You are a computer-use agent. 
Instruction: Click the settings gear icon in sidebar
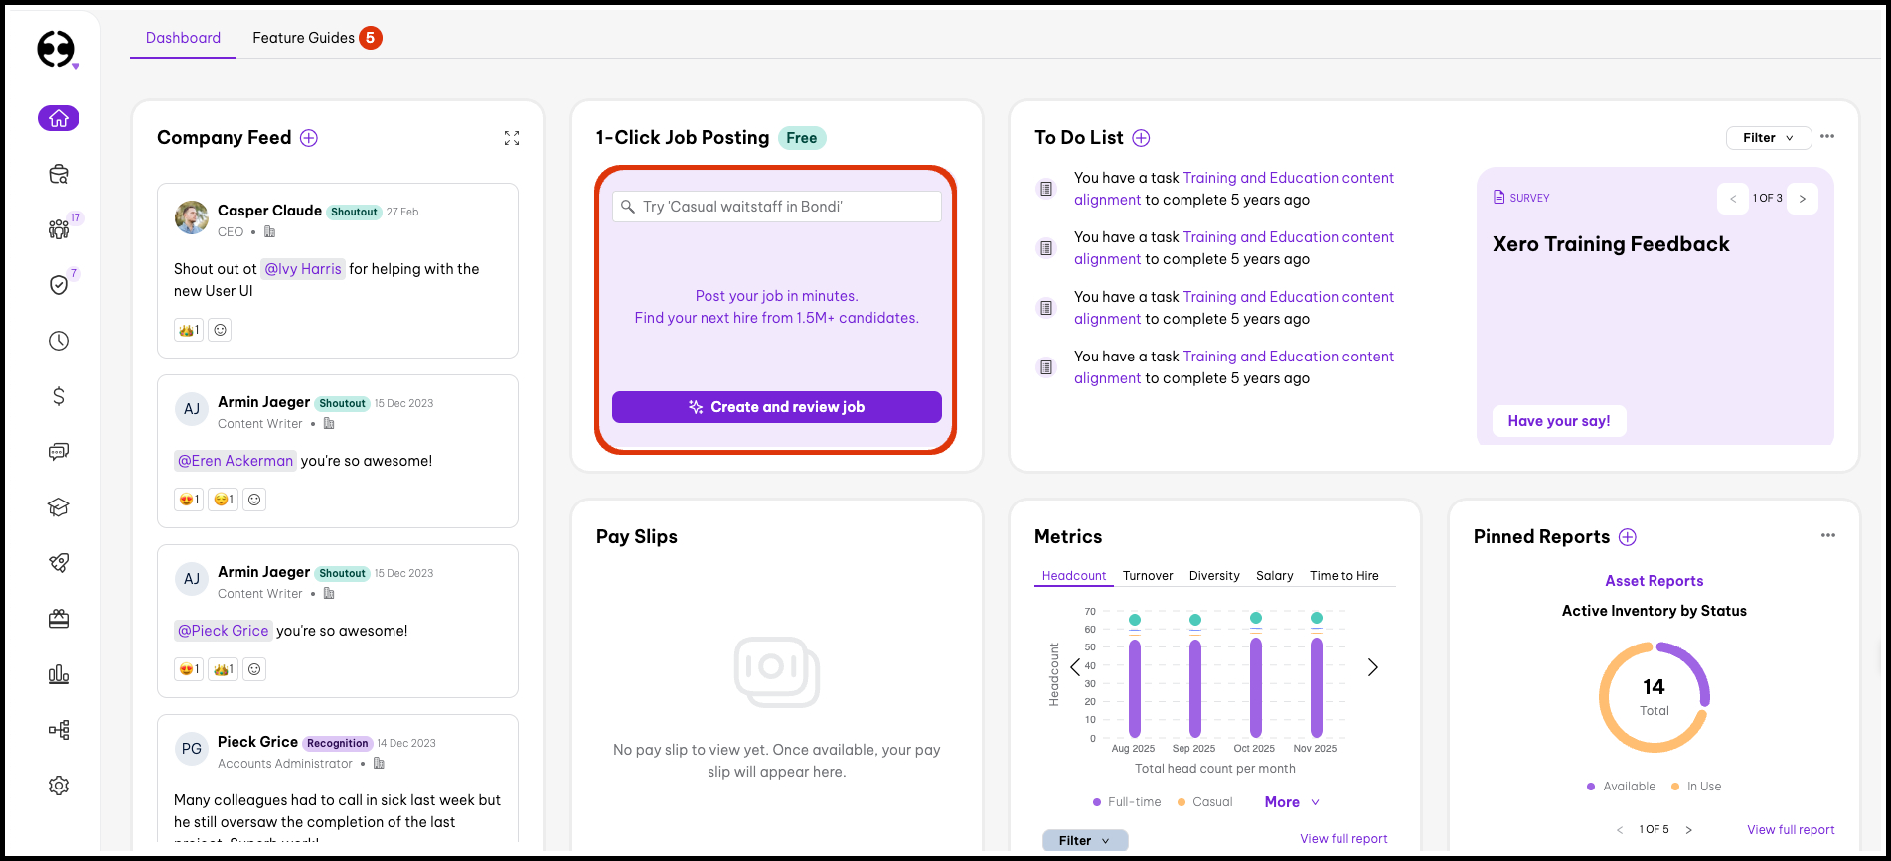point(59,786)
